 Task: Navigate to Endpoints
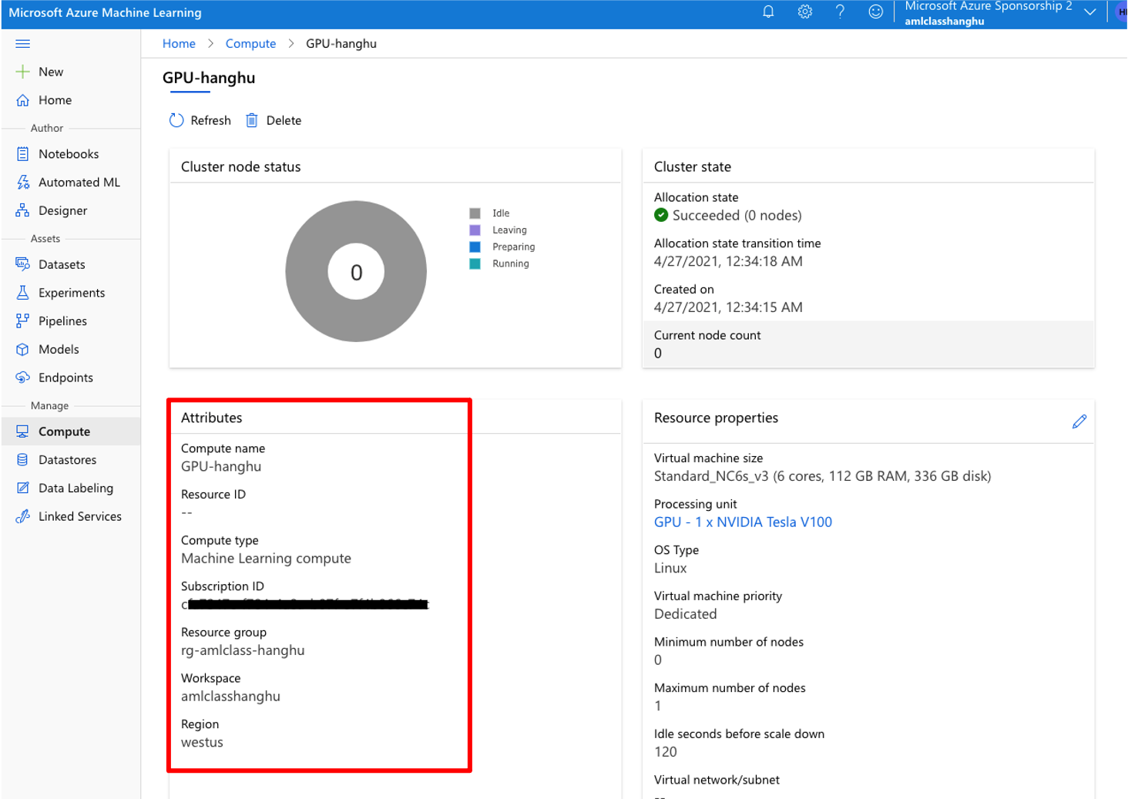65,378
